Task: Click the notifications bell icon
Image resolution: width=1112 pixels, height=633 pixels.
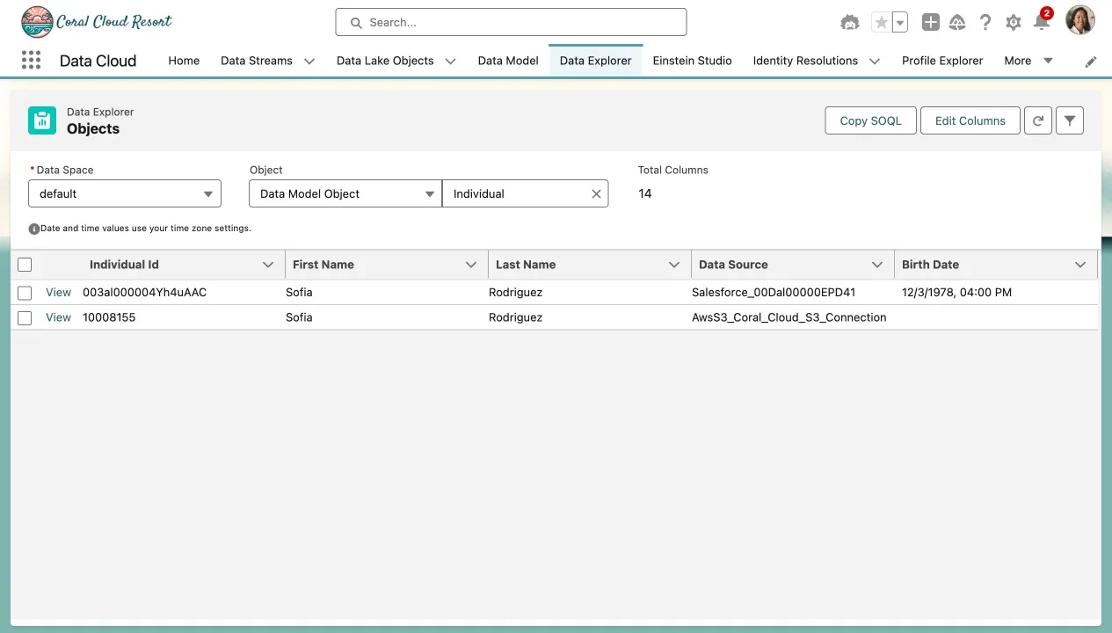Action: point(1041,23)
